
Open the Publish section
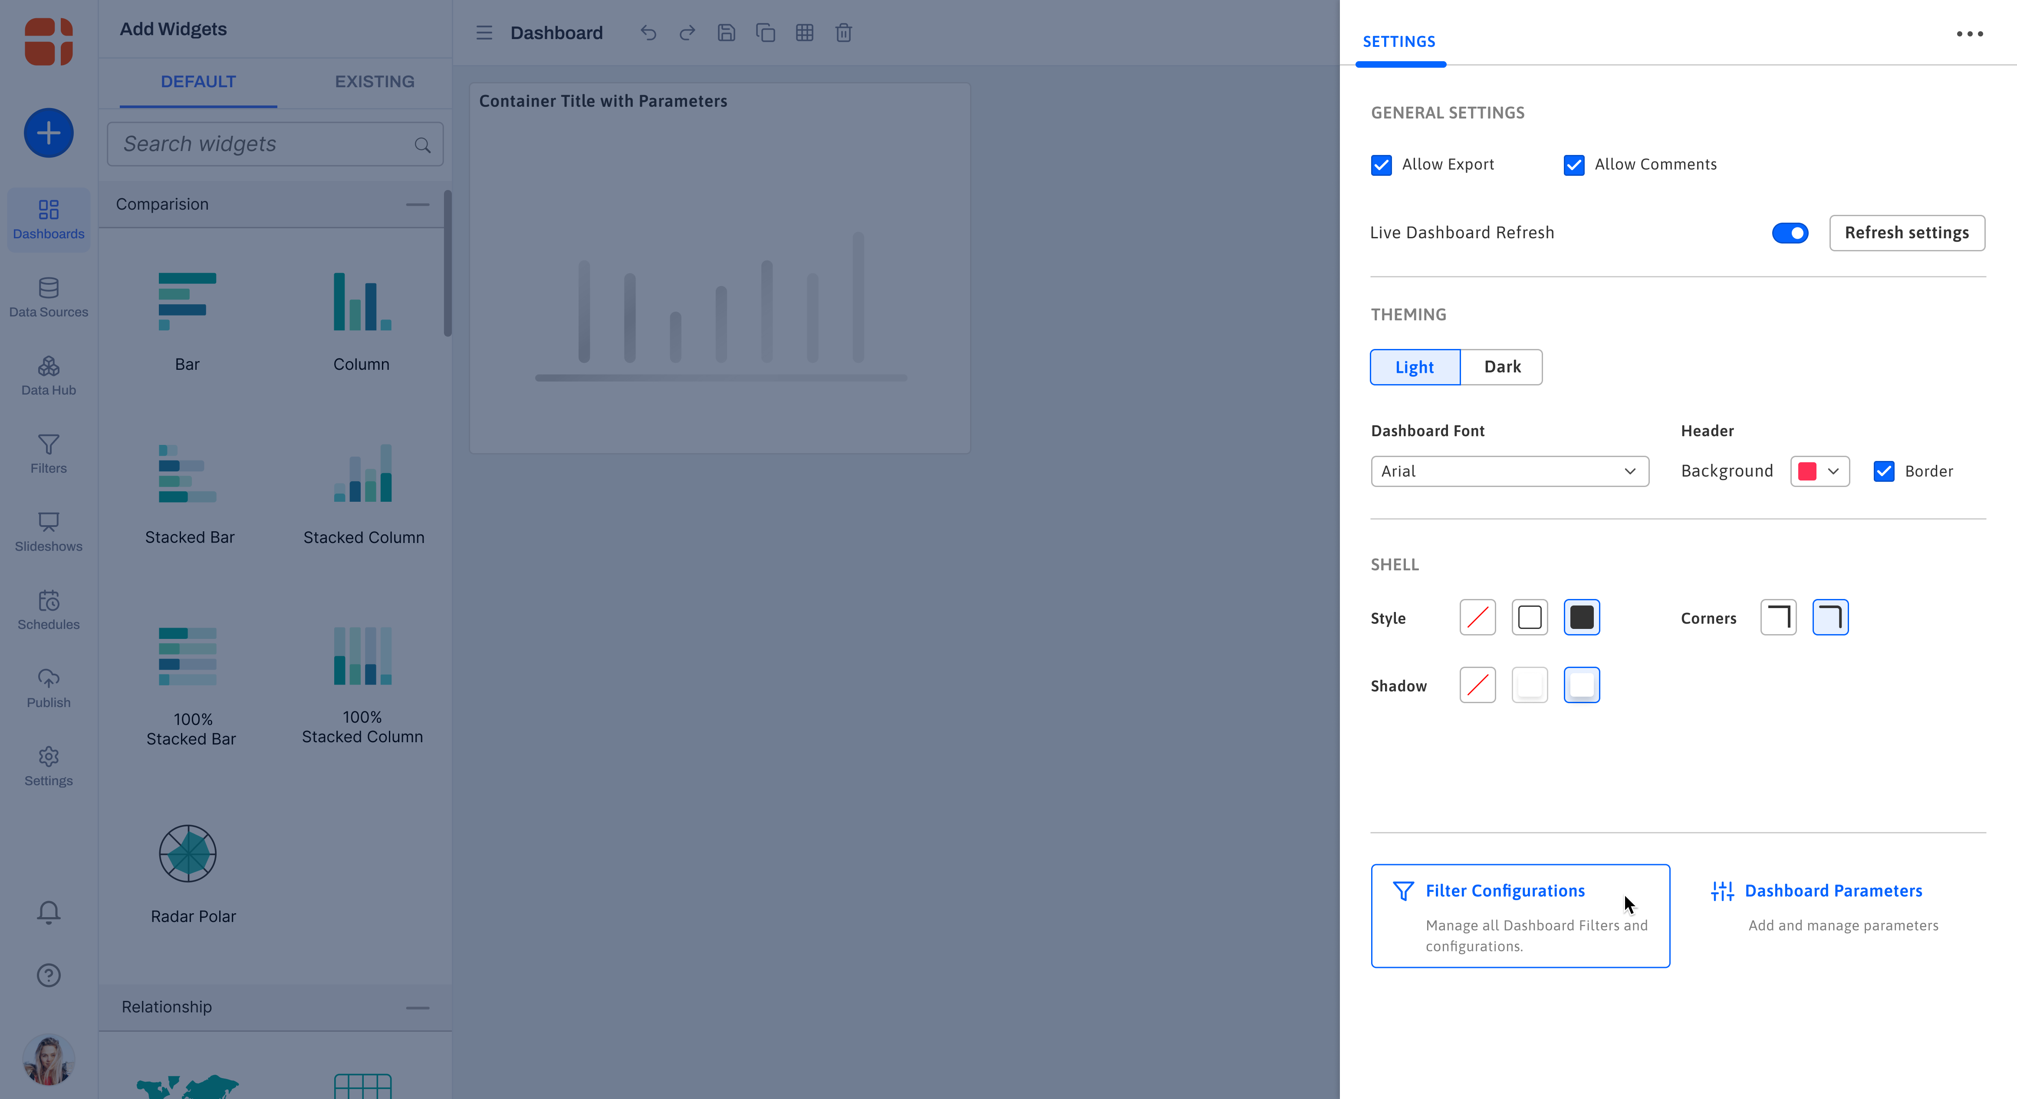pos(49,689)
